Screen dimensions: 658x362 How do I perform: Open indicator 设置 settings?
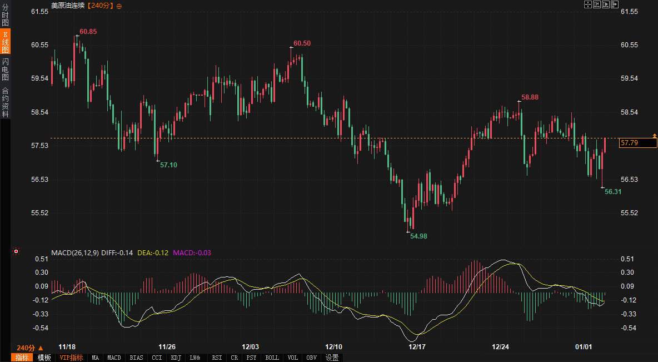(332, 358)
